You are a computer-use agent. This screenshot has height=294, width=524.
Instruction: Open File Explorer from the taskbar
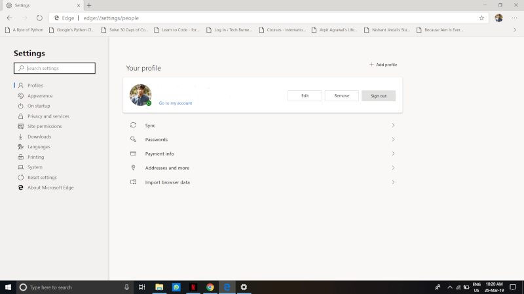pyautogui.click(x=159, y=287)
